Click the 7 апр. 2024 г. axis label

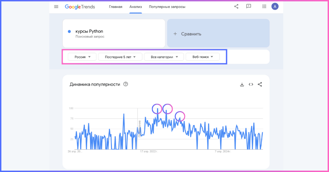click(223, 151)
